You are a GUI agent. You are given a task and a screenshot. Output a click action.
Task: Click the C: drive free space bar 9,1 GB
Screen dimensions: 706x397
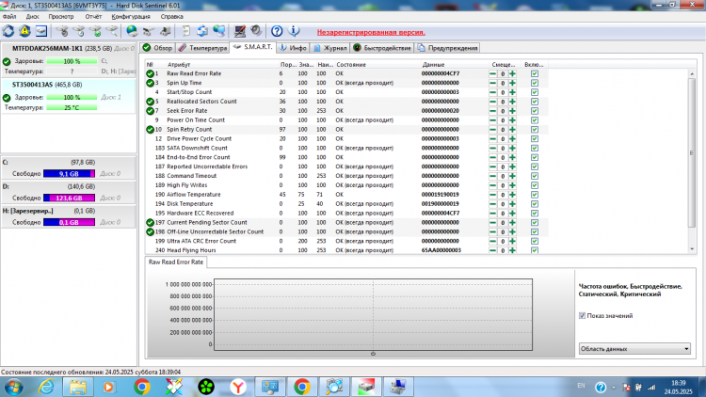[x=69, y=173]
